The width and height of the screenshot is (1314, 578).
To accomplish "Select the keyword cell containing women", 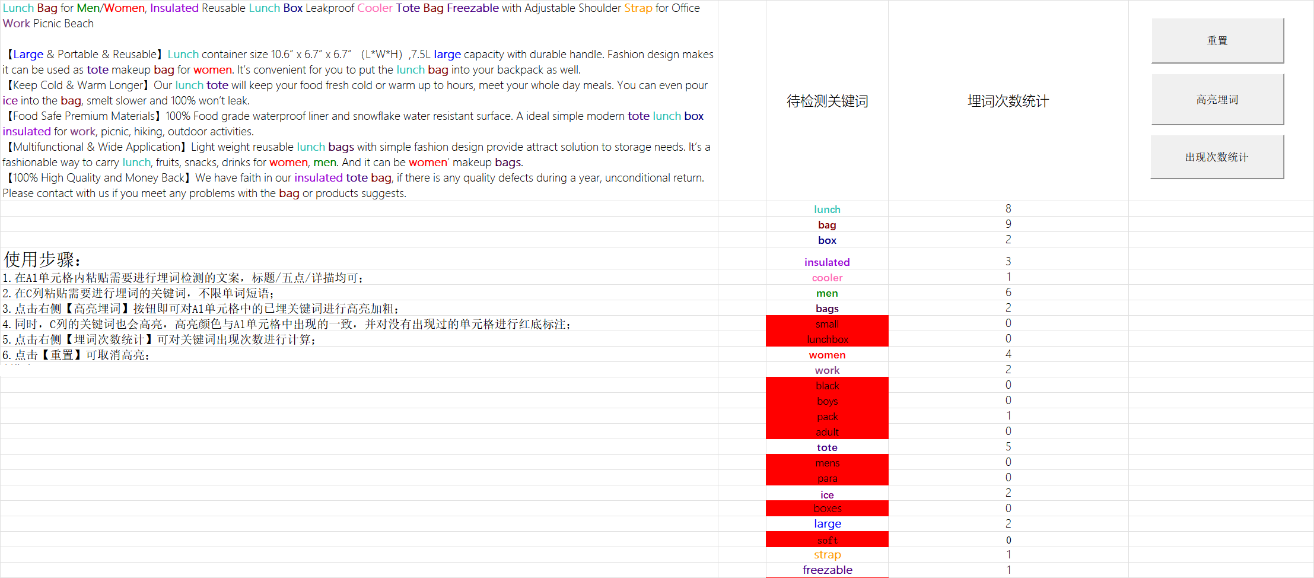I will tap(827, 354).
